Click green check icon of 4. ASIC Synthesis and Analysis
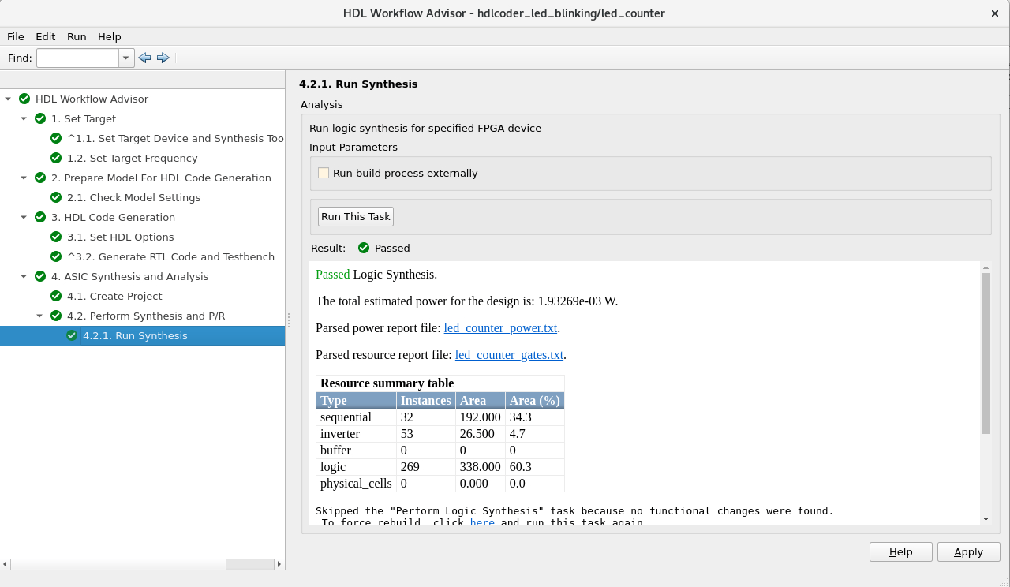This screenshot has height=587, width=1010. 40,276
